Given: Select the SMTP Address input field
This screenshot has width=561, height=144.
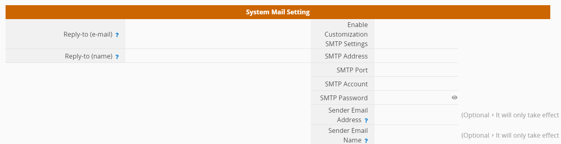Looking at the screenshot, I should click(x=416, y=56).
